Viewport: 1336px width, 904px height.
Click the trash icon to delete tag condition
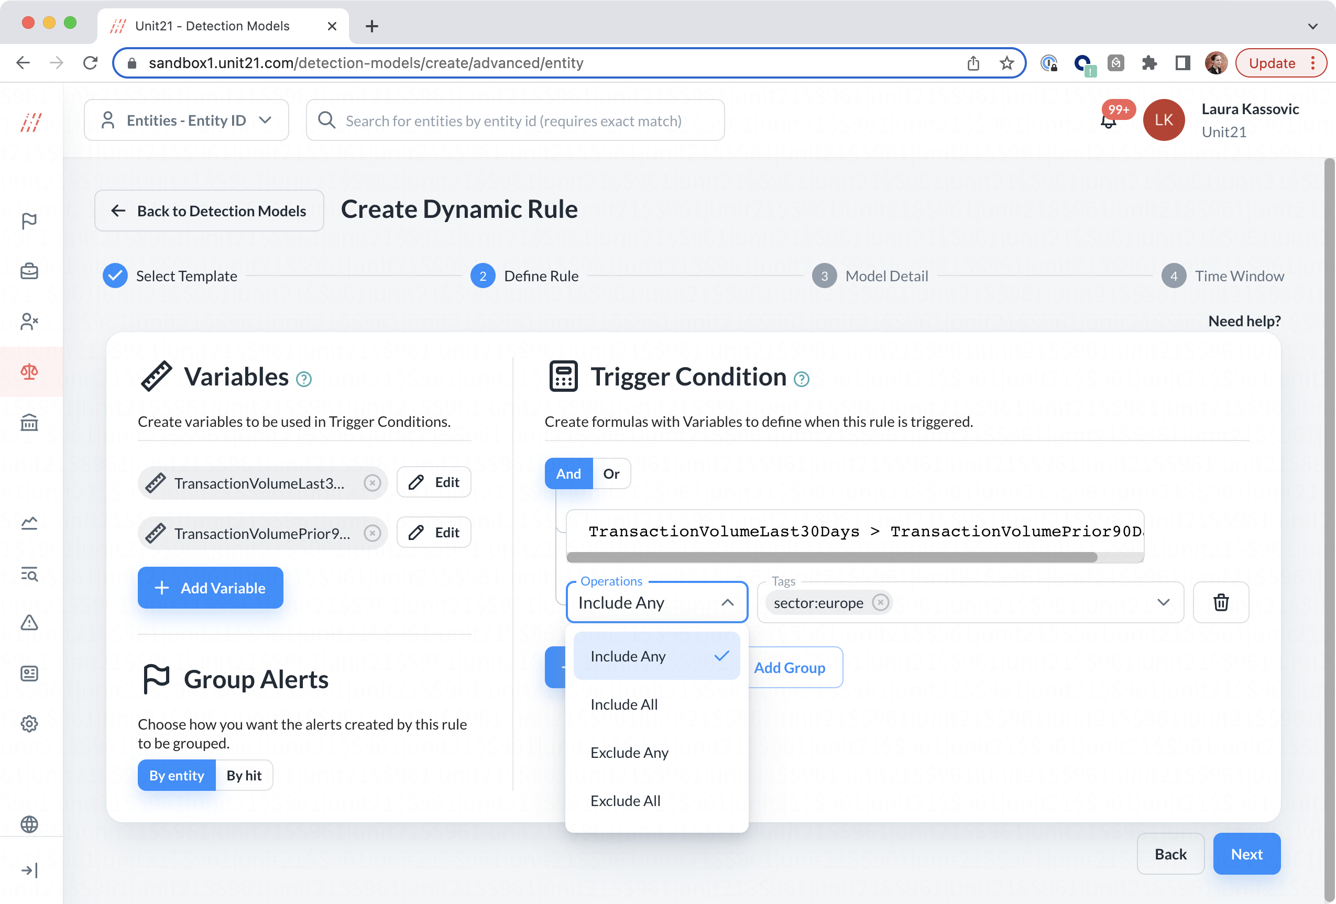[1220, 602]
